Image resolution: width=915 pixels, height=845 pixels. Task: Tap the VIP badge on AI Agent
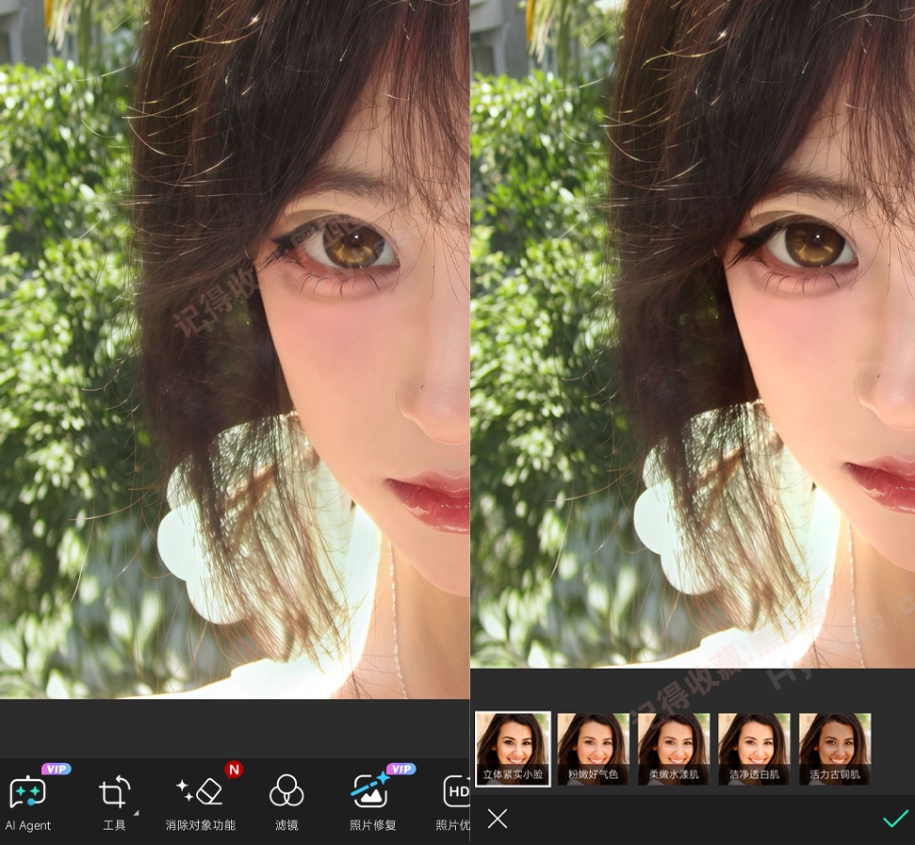56,770
